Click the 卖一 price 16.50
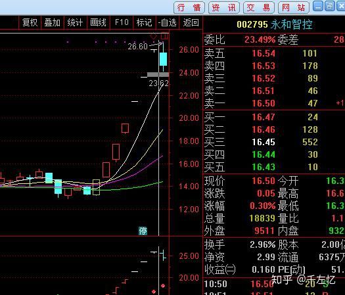 264,103
